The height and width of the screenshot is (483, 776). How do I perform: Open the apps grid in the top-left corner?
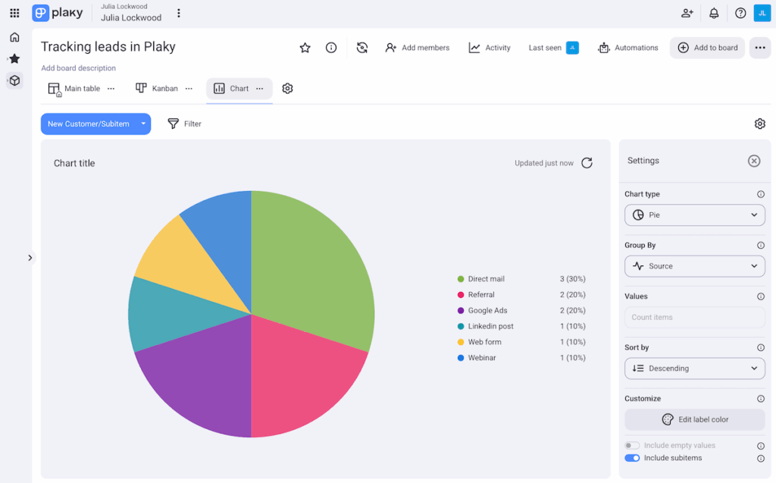pyautogui.click(x=14, y=12)
